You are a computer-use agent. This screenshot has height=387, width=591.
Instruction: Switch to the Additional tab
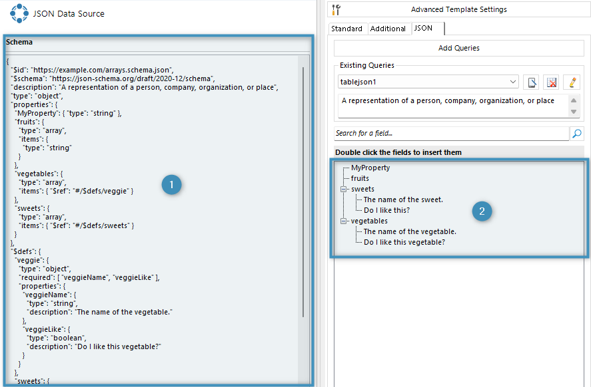(x=388, y=29)
